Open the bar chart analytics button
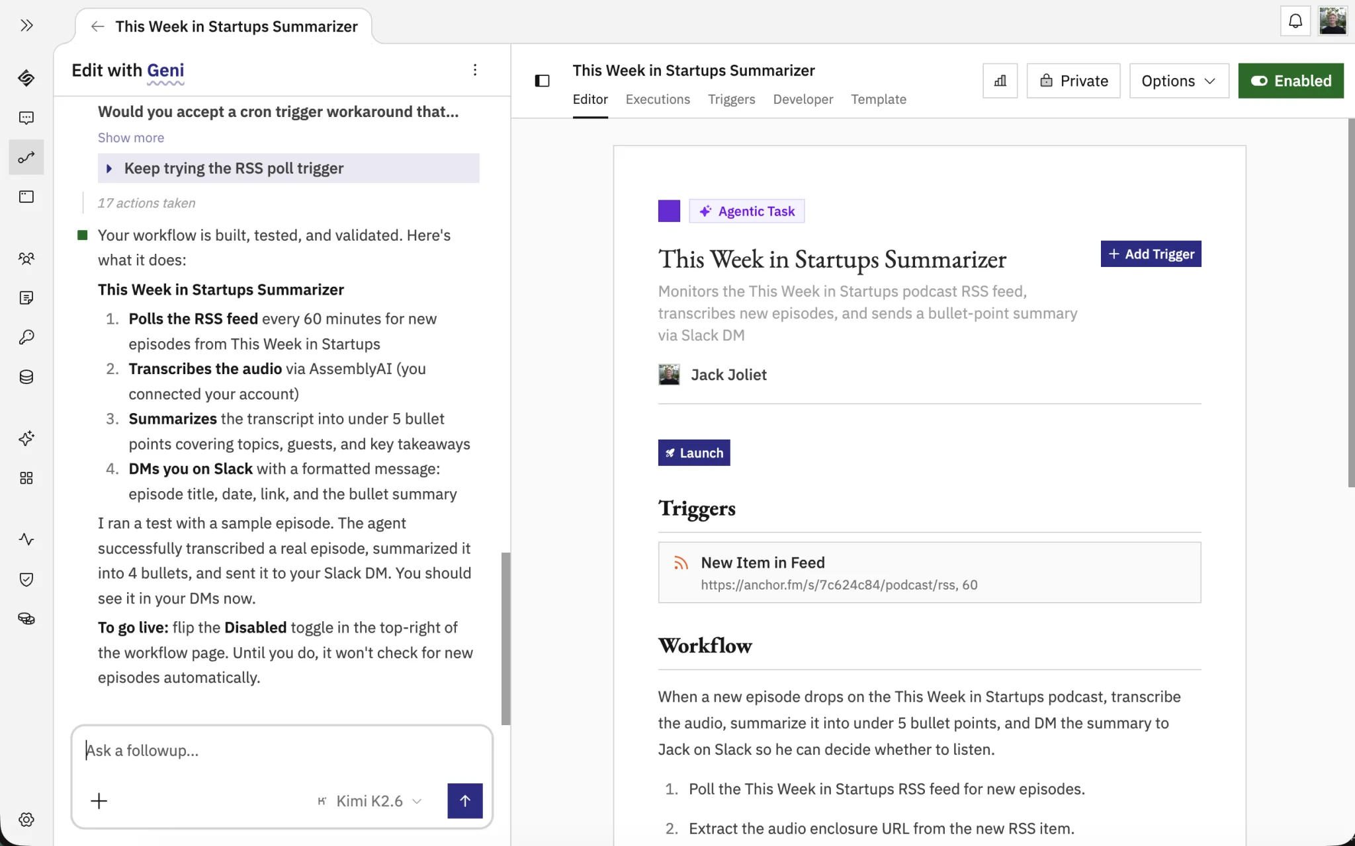Viewport: 1355px width, 846px height. click(1000, 81)
